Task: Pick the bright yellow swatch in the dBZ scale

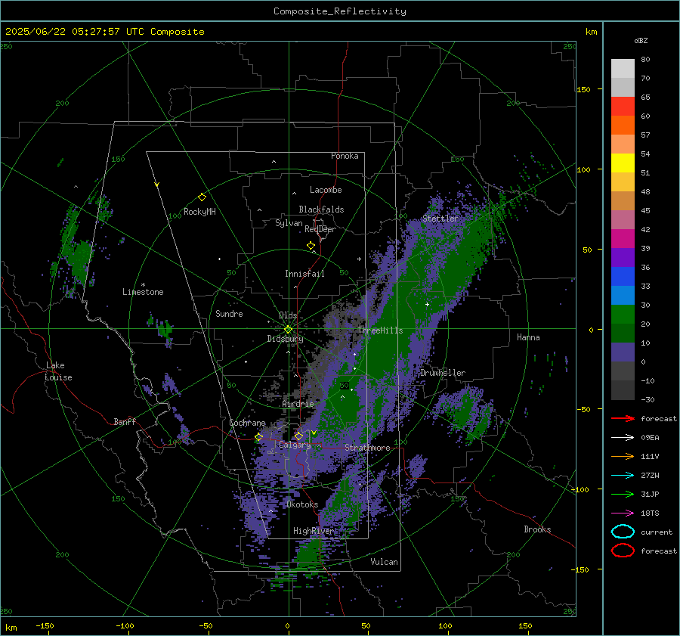Action: point(623,163)
